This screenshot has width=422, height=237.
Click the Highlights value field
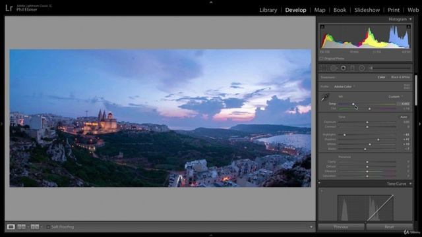406,134
